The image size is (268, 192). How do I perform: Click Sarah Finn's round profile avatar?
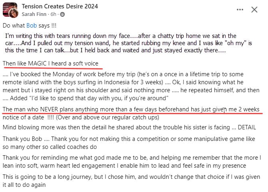coord(13,13)
